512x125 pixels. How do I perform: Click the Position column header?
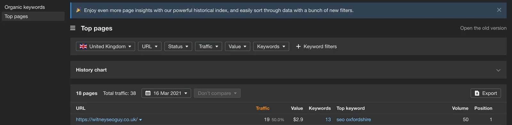[483, 108]
